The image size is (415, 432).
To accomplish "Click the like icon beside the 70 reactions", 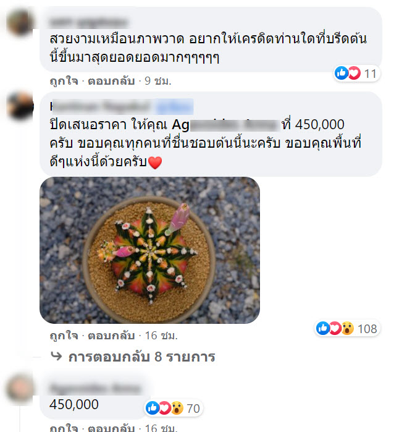I will (x=153, y=408).
